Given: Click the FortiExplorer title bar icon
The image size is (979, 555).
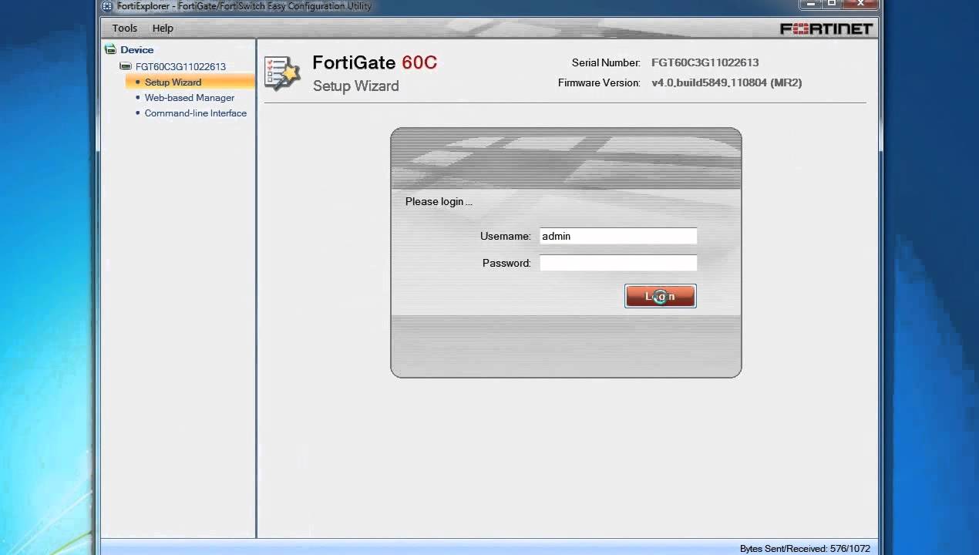Looking at the screenshot, I should pos(107,6).
